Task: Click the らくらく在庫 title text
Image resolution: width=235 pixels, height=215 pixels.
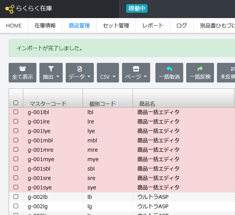Action: pyautogui.click(x=34, y=8)
